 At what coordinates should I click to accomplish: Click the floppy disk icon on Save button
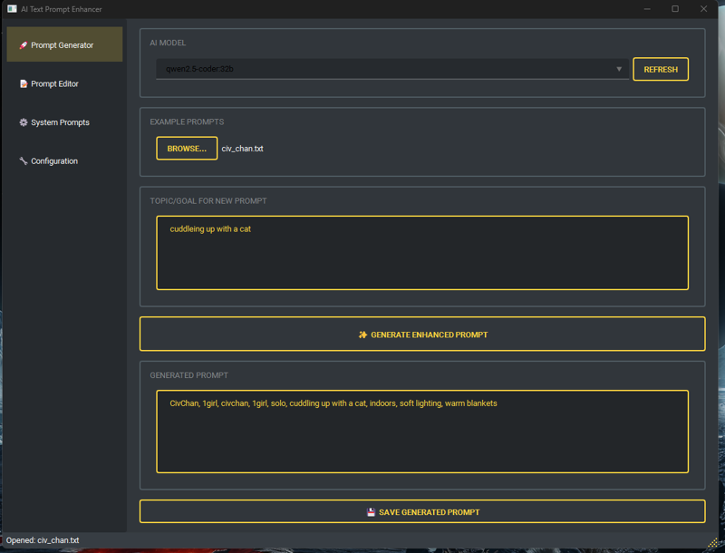pyautogui.click(x=371, y=512)
